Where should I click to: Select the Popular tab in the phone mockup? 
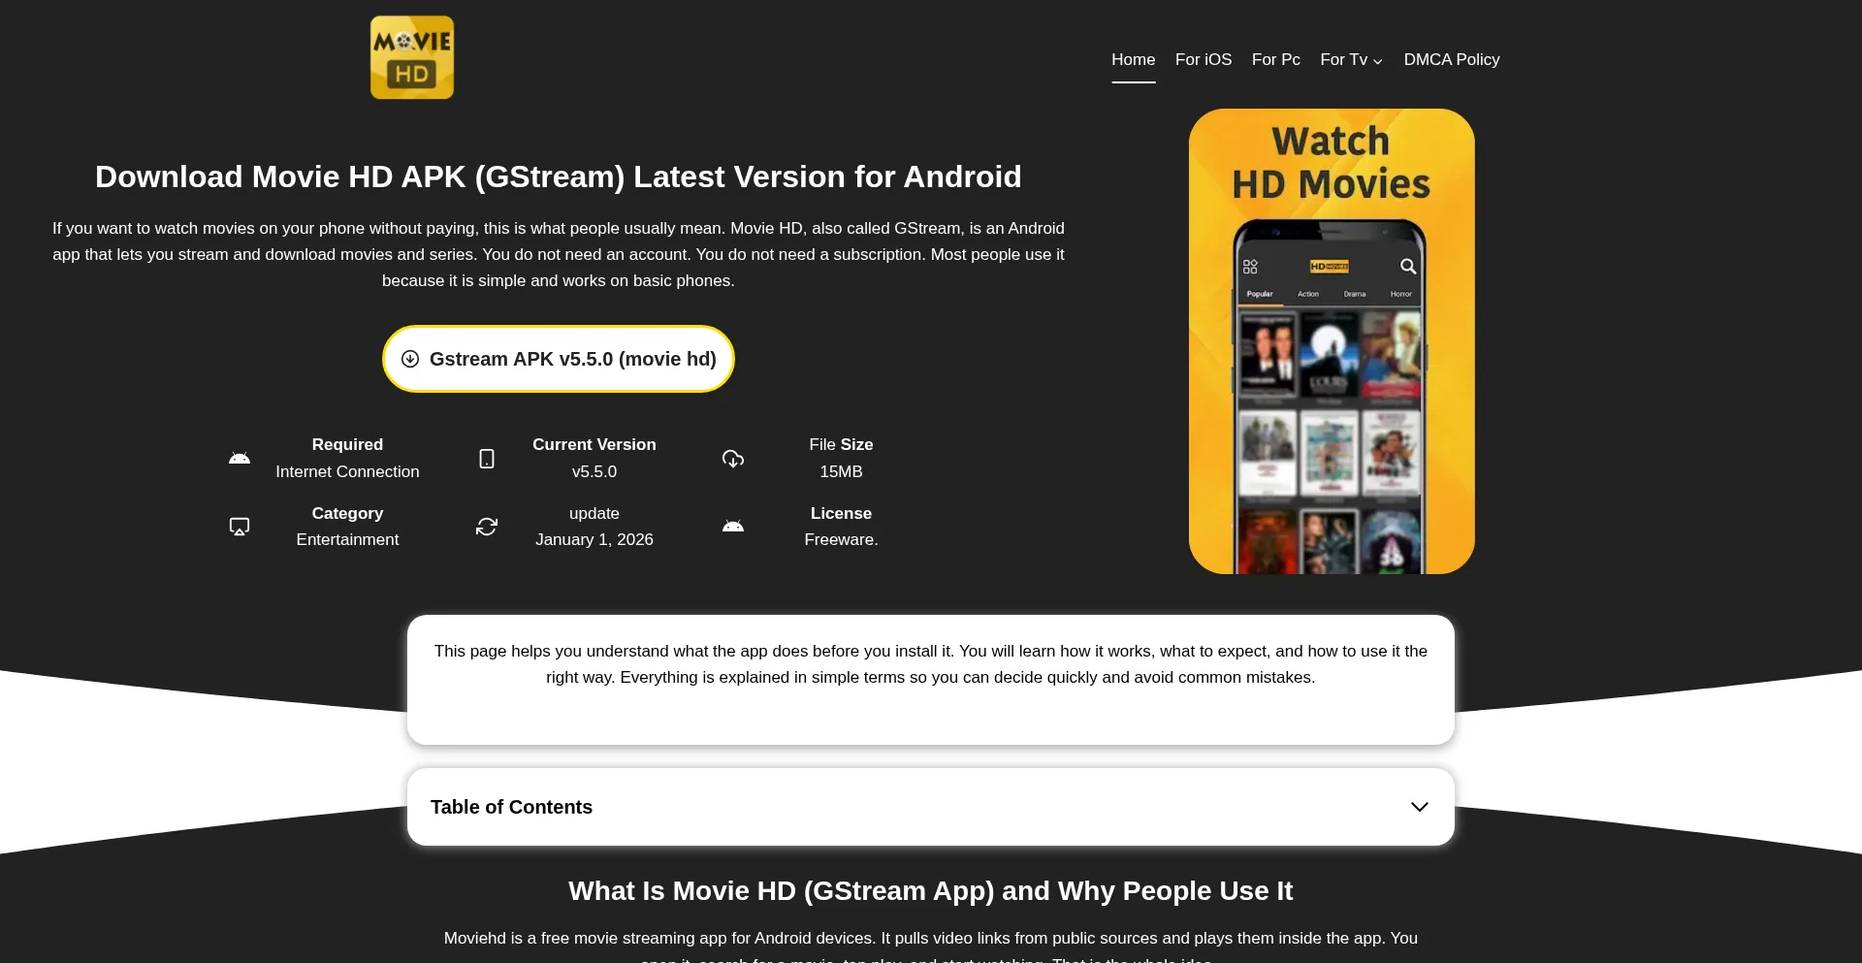[1262, 294]
